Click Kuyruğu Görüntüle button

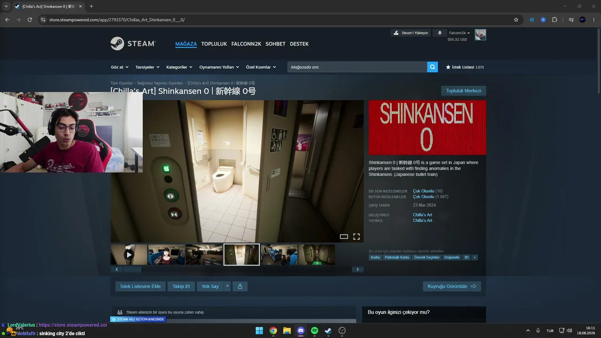(452, 286)
